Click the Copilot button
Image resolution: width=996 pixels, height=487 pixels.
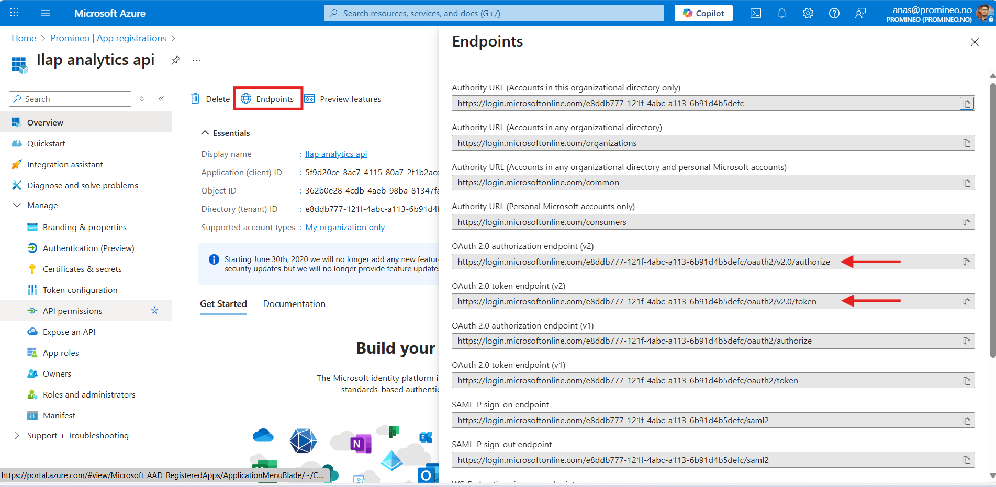tap(703, 13)
